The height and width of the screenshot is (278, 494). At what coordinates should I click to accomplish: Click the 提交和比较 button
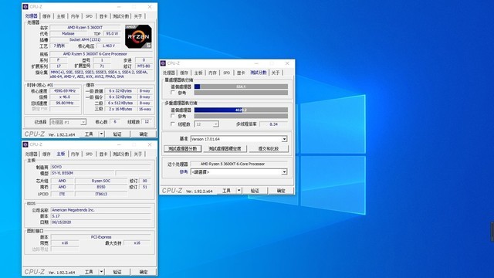click(x=269, y=148)
